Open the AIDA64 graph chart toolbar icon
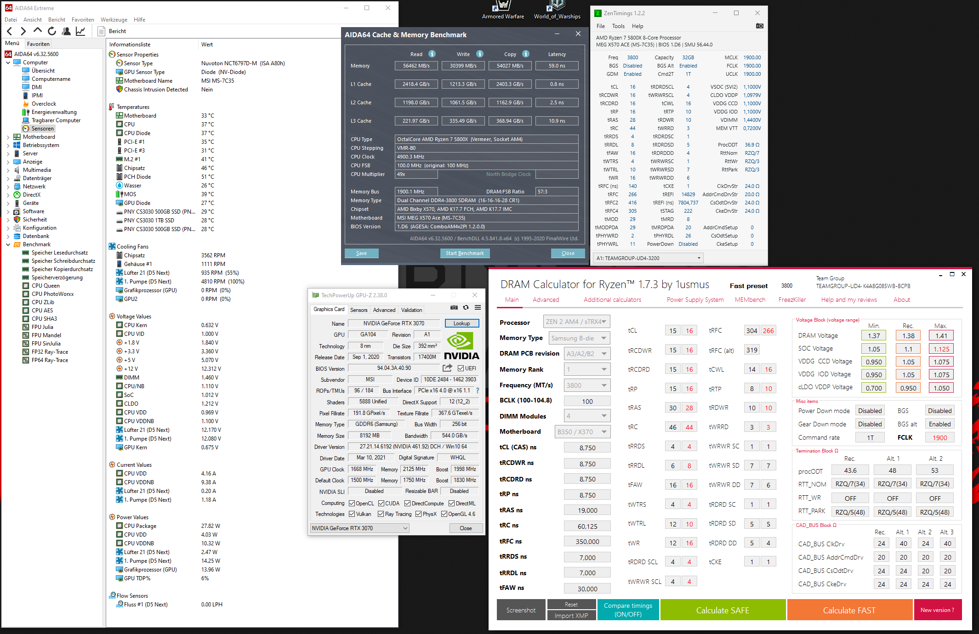Screen dimensions: 979x634 [x=80, y=31]
